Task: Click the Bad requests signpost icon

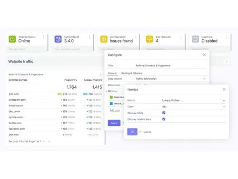Action: pos(149,39)
